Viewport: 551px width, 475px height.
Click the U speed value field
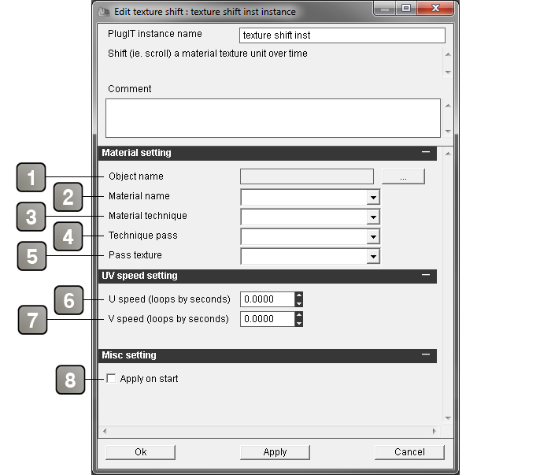point(268,299)
